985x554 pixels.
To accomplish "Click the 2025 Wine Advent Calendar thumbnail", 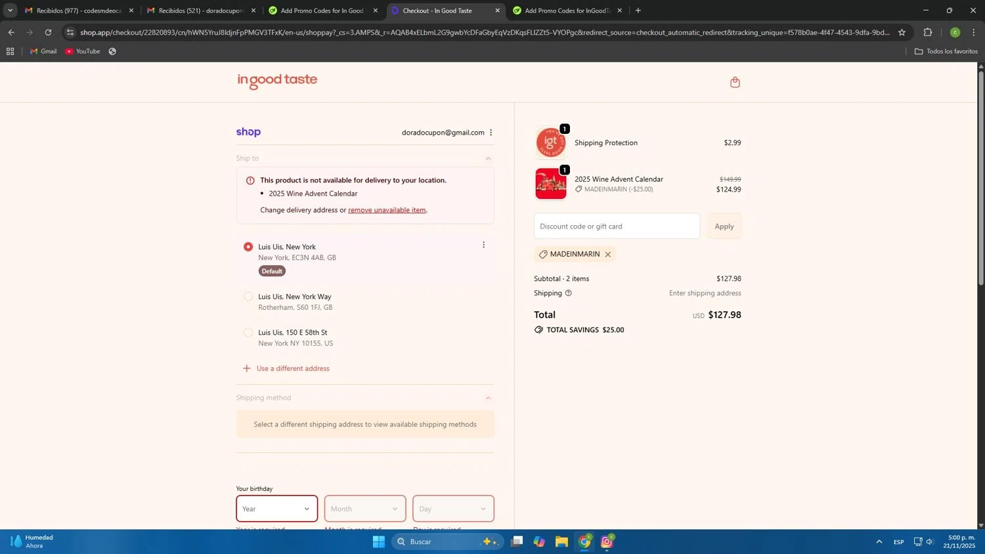I will [x=551, y=184].
